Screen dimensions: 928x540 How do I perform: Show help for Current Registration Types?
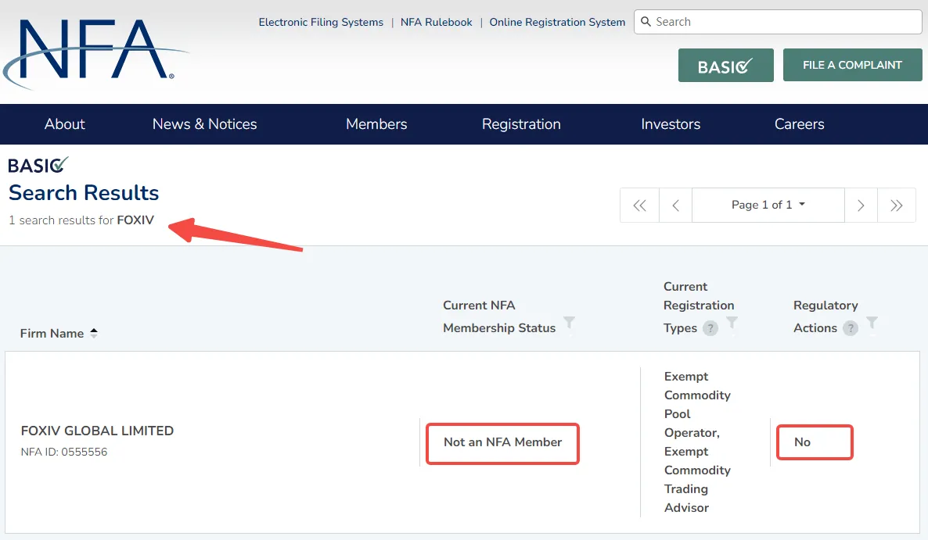[710, 328]
